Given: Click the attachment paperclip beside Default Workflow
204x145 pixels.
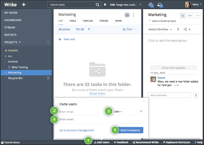Looking at the screenshot, I should (178, 29).
